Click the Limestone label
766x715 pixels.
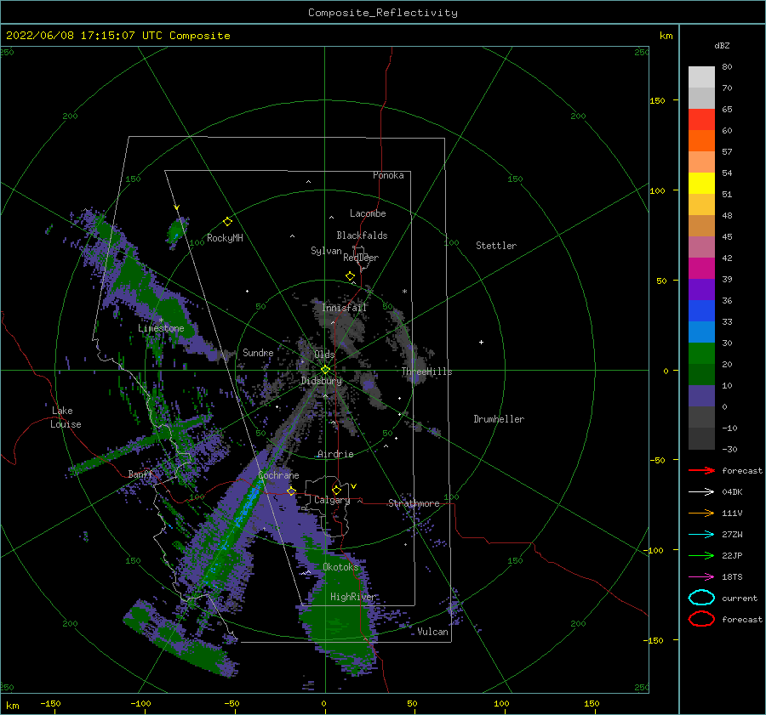point(161,328)
